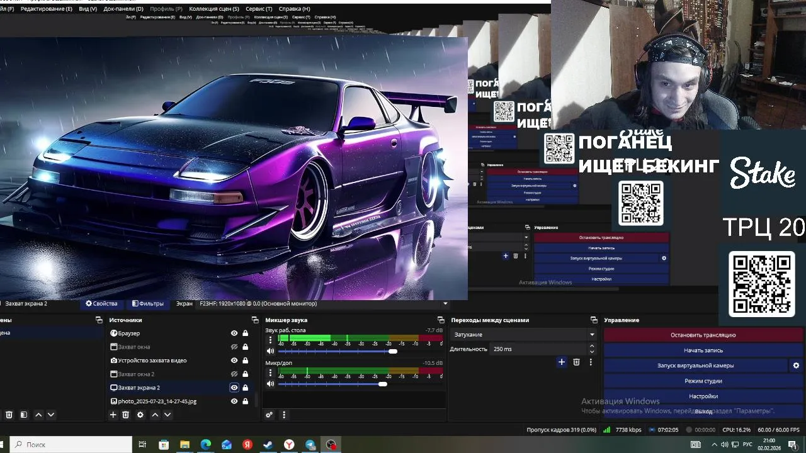The height and width of the screenshot is (453, 806).
Task: Open Справка menu
Action: (x=294, y=9)
